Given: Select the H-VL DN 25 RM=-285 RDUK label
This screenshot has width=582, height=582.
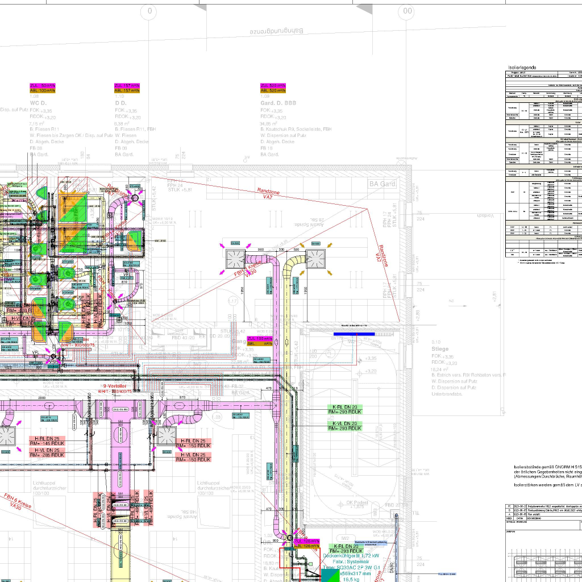Looking at the screenshot, I should click(x=48, y=453).
